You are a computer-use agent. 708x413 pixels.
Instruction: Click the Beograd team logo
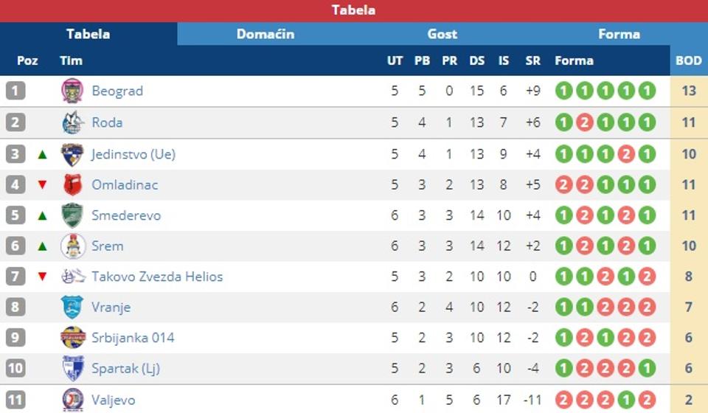coord(72,91)
